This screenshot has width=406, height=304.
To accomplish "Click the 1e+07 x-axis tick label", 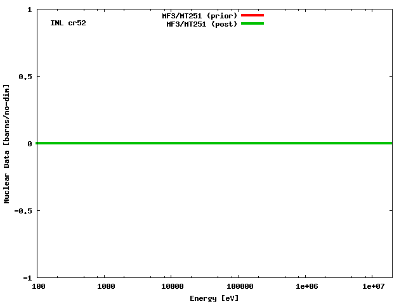I will 373,287.
